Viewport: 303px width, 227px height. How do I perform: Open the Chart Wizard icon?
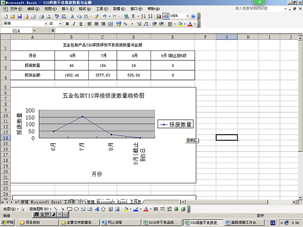point(159,16)
